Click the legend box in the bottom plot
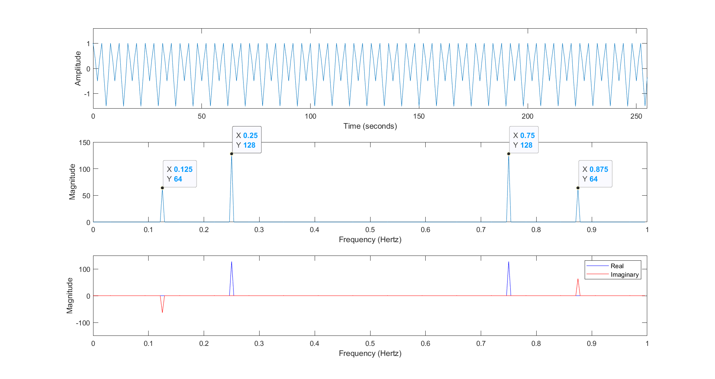Screen dimensions: 715x379 point(613,270)
